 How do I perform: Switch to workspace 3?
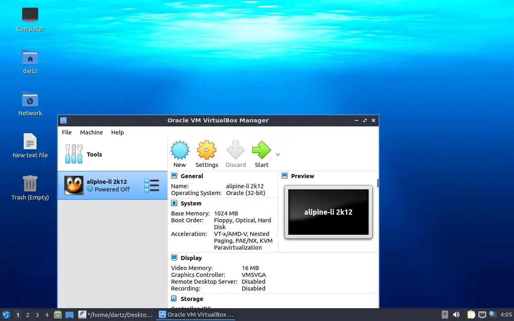37,315
